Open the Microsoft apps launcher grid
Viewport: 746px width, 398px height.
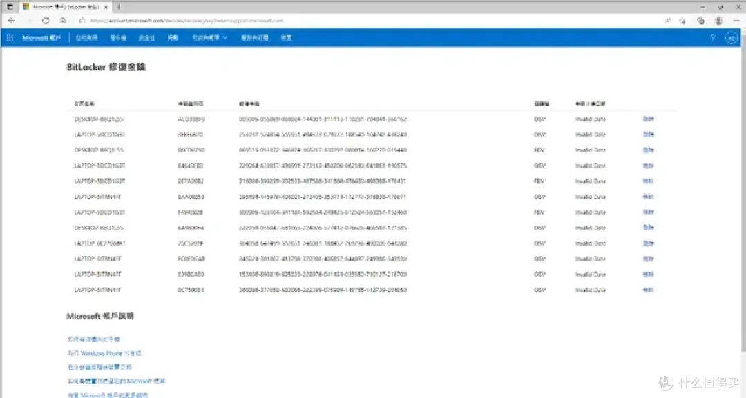tap(10, 37)
